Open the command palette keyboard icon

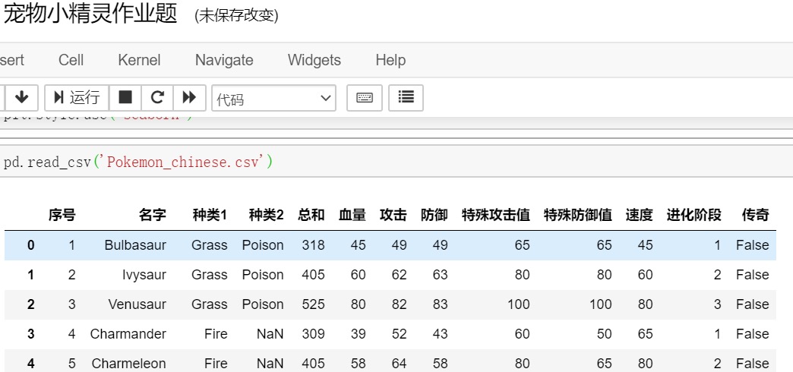(364, 97)
